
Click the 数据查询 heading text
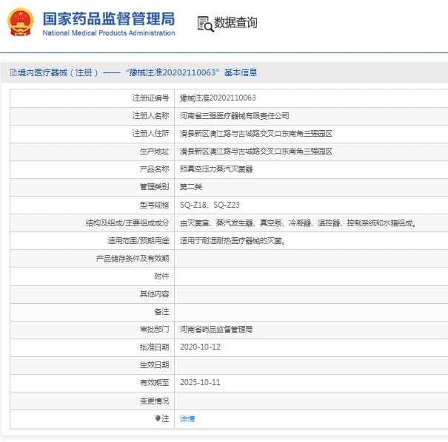pyautogui.click(x=235, y=22)
